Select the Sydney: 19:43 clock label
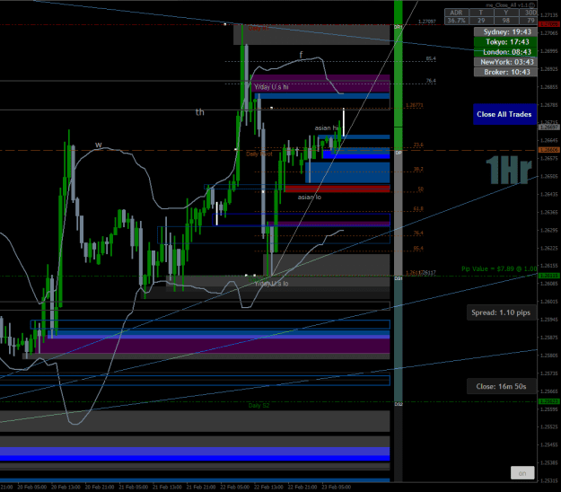 [x=505, y=31]
